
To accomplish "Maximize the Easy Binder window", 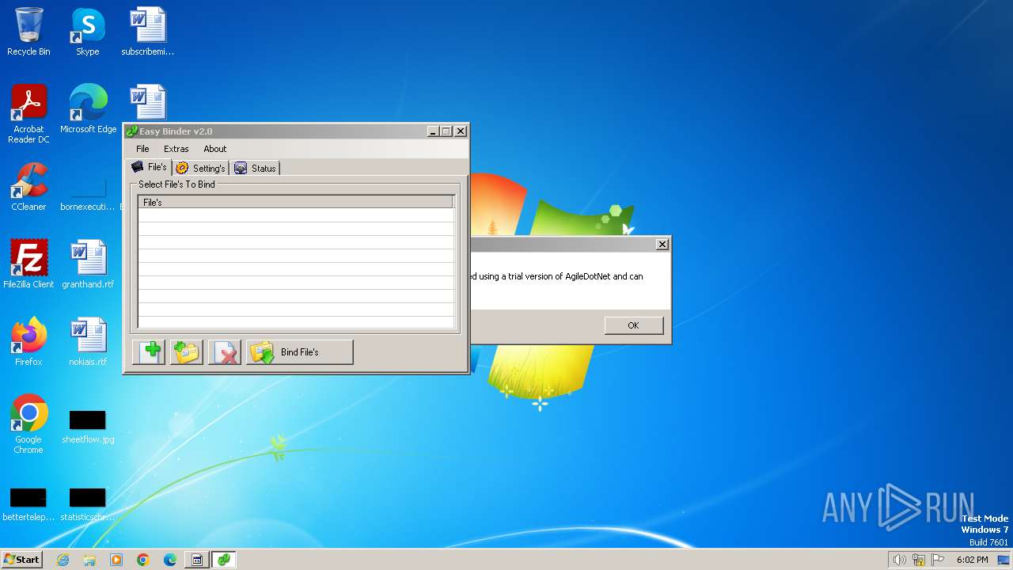I will pyautogui.click(x=446, y=131).
